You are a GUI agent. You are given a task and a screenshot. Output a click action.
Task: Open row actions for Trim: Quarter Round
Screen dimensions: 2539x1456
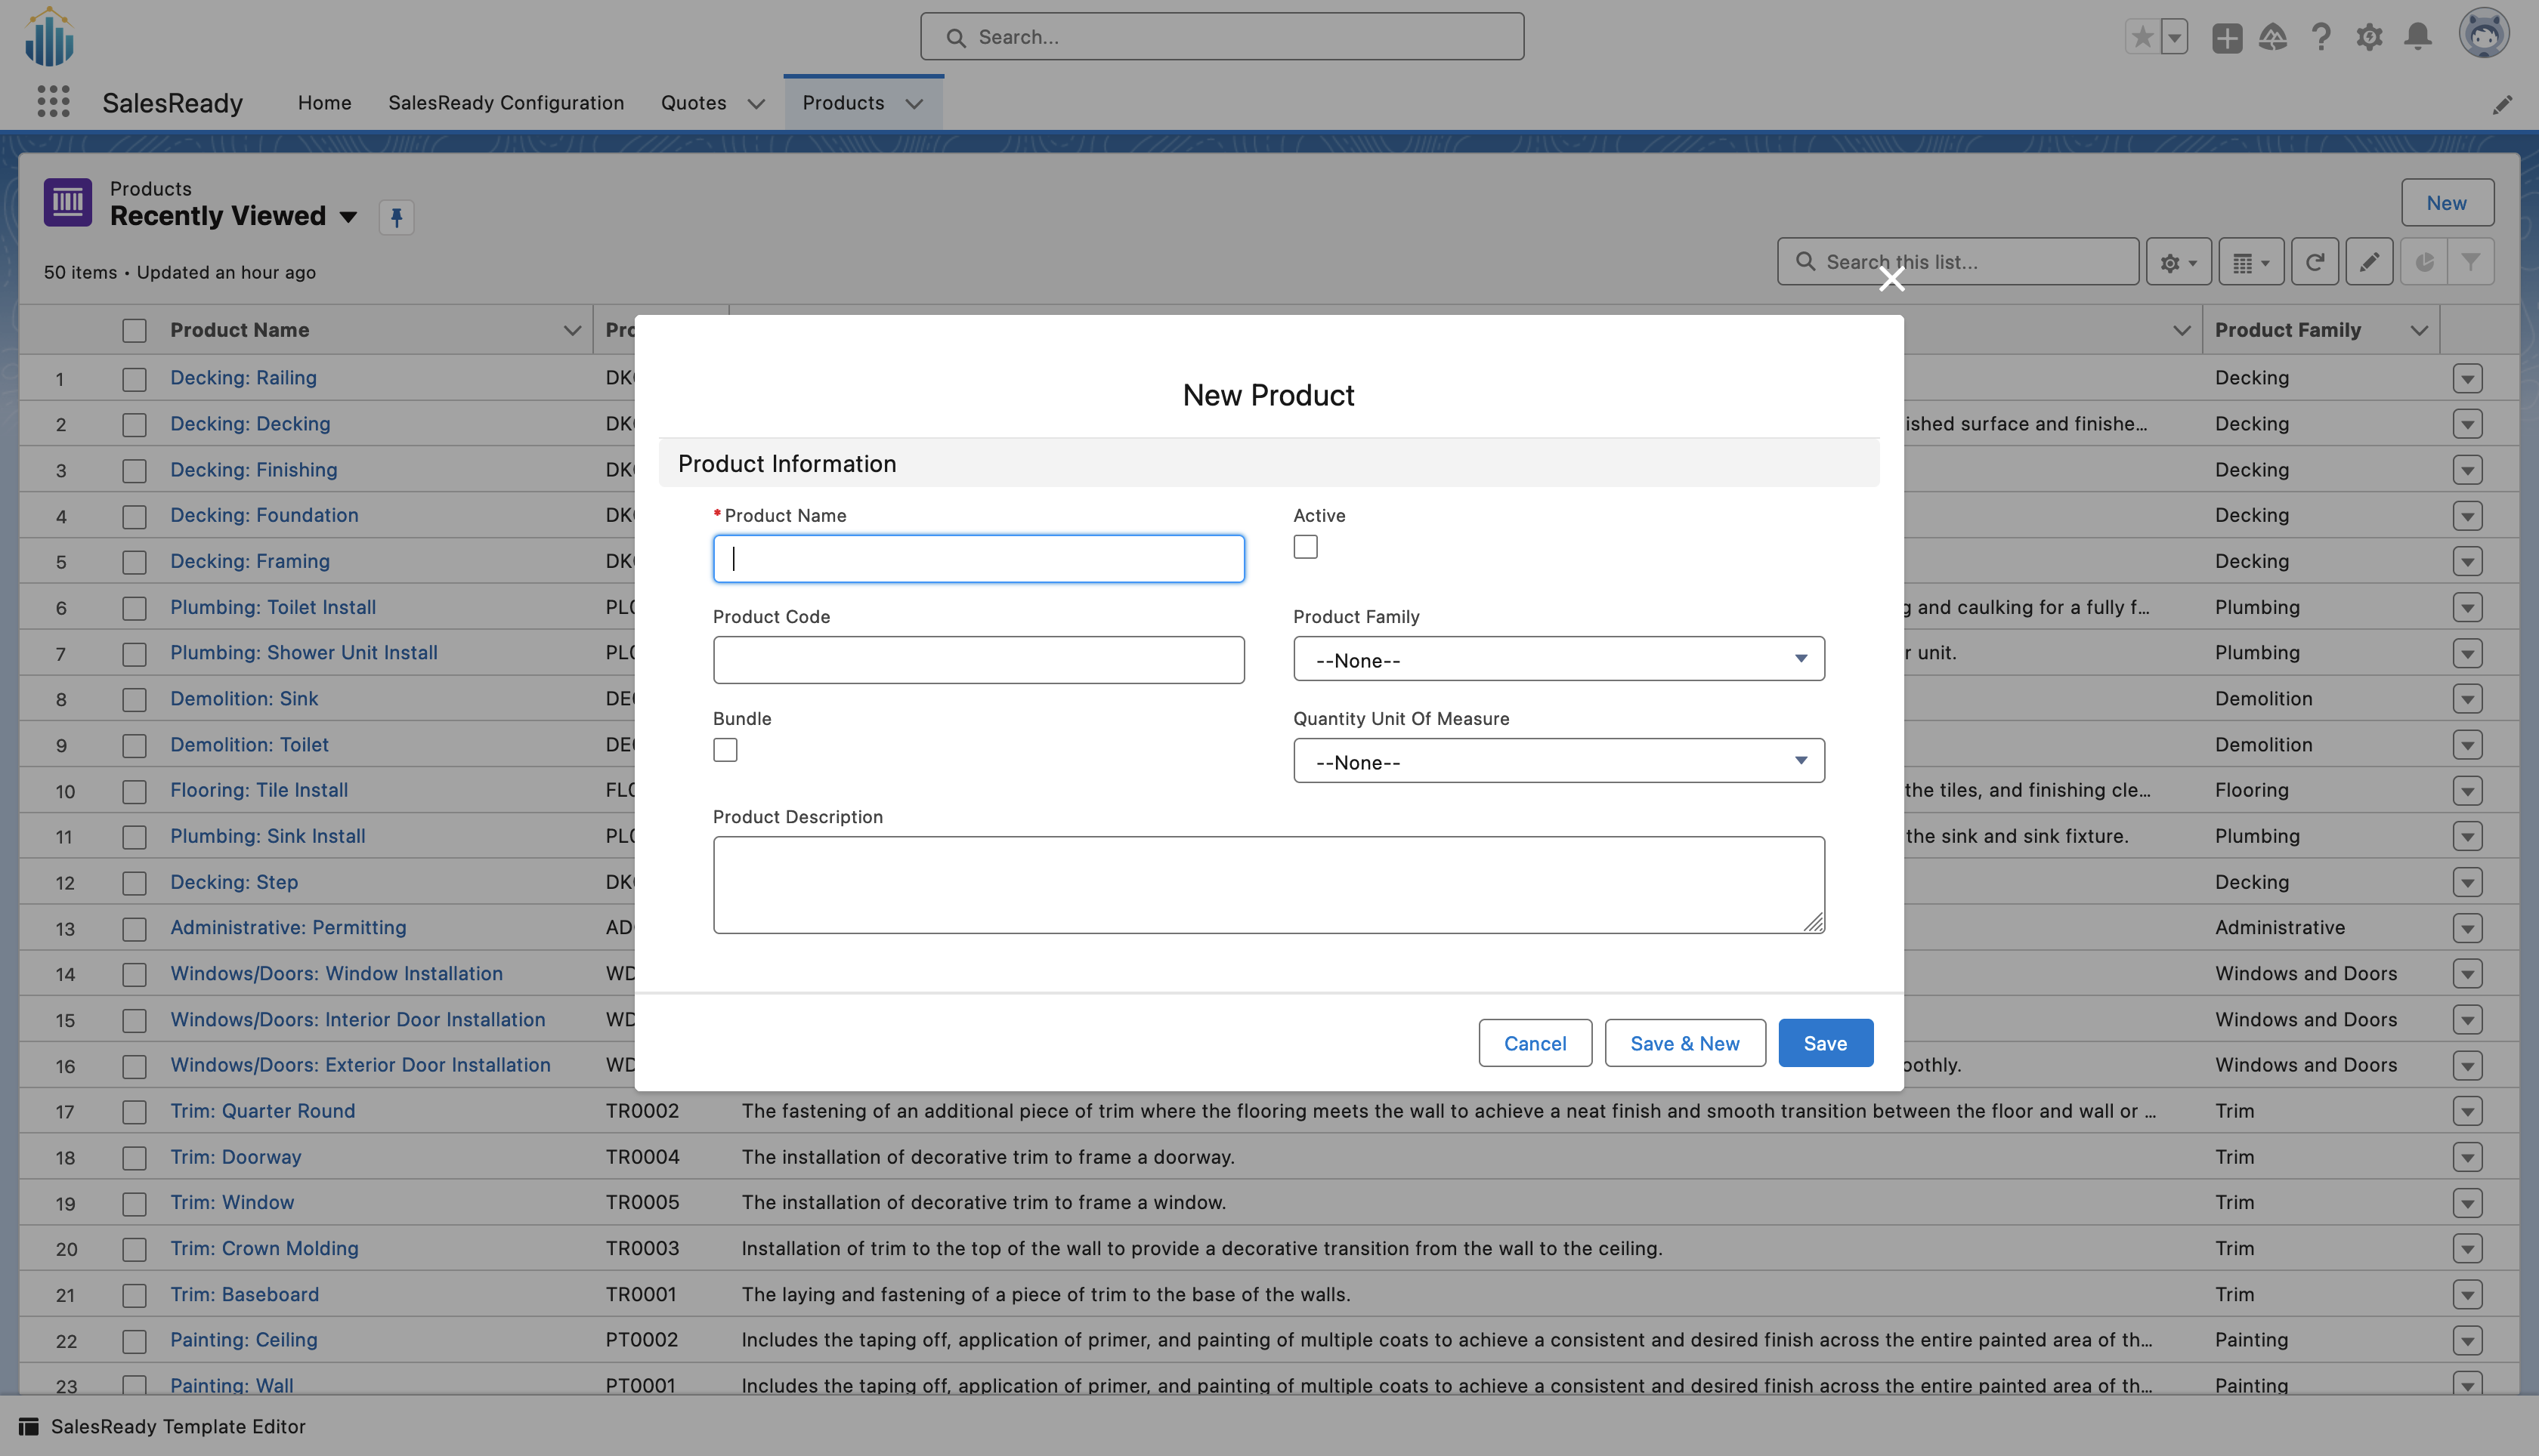point(2467,1111)
